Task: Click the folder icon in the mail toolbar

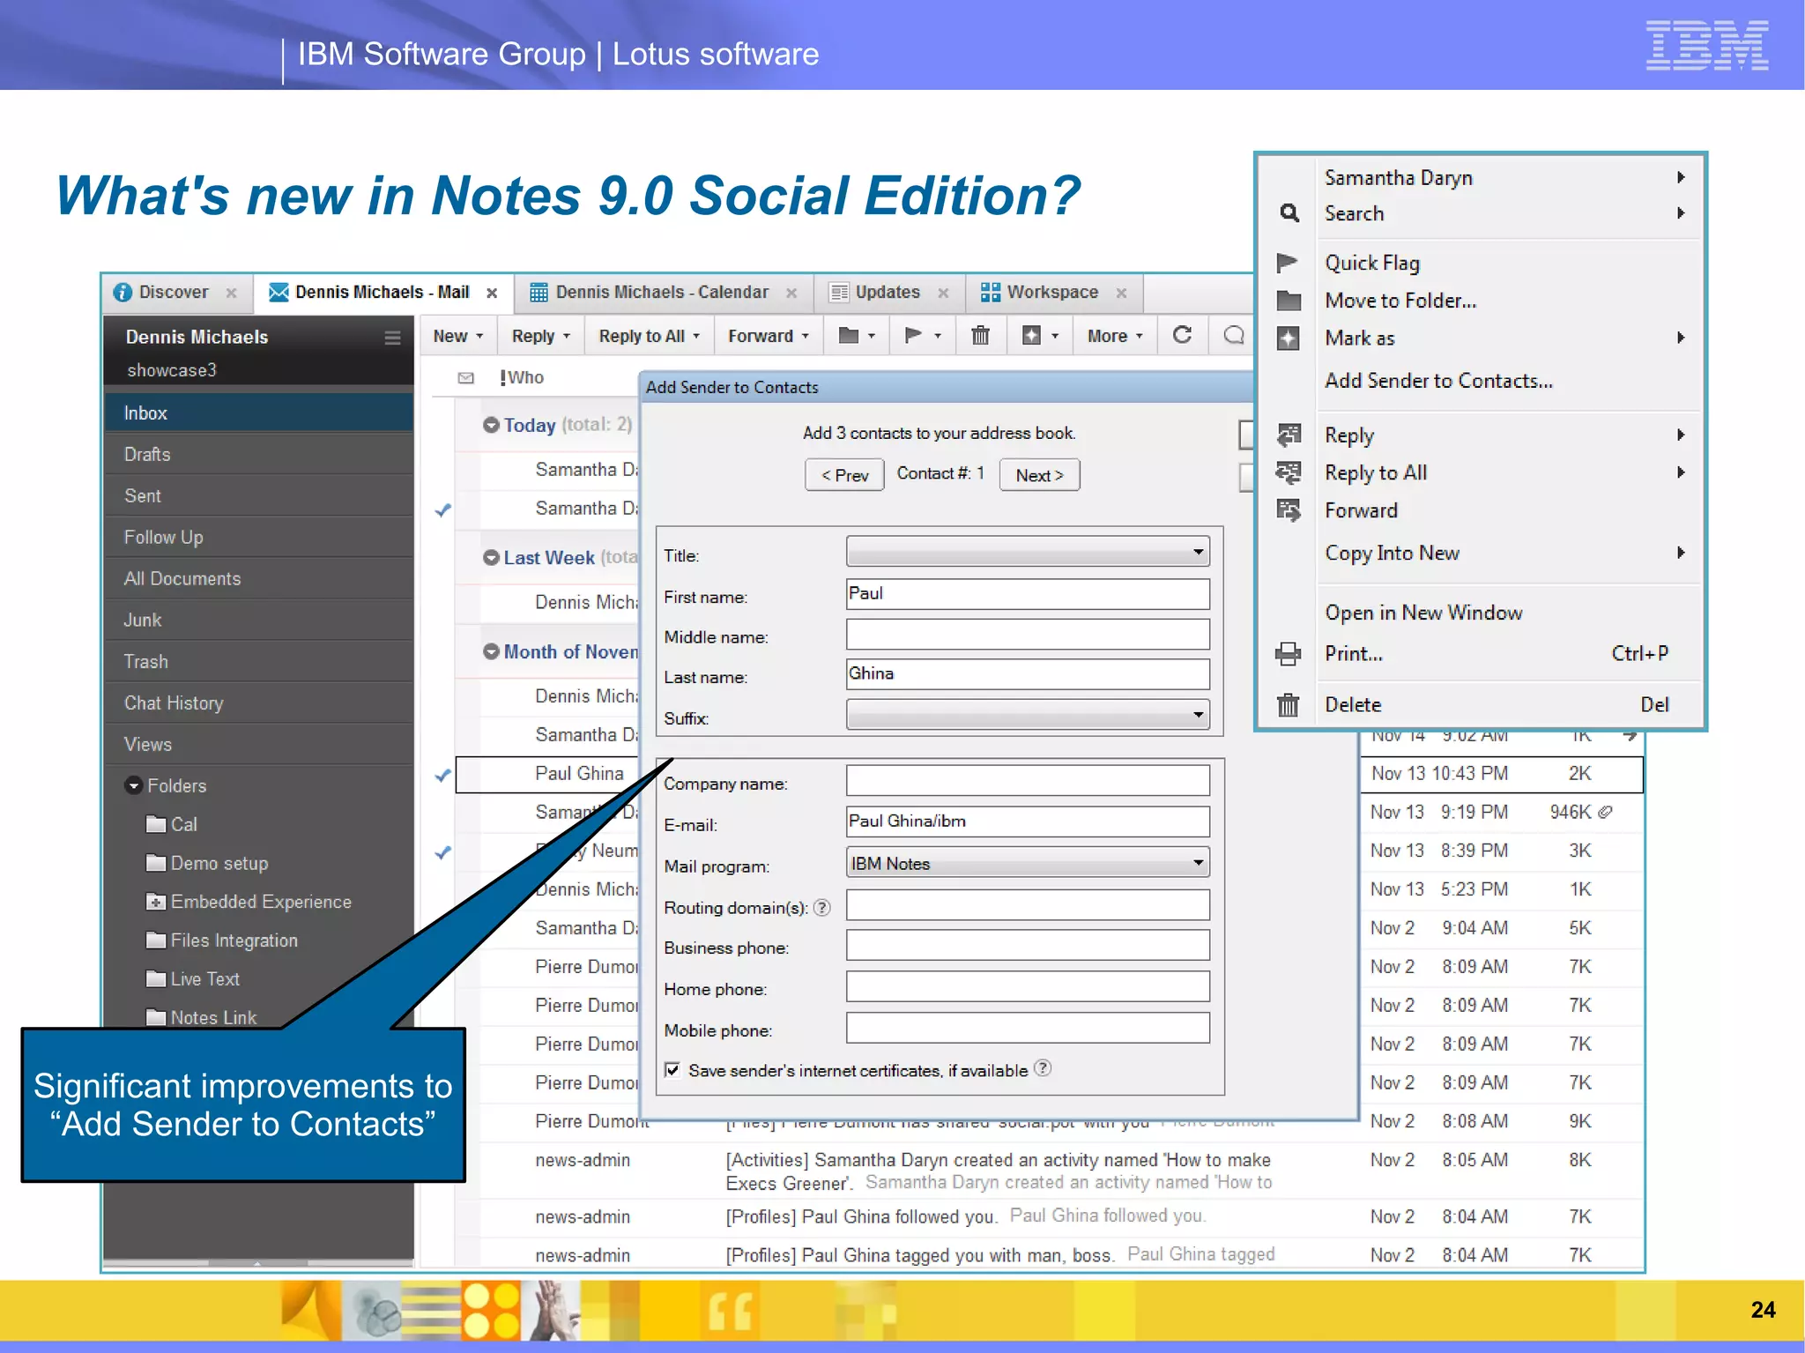Action: click(848, 336)
